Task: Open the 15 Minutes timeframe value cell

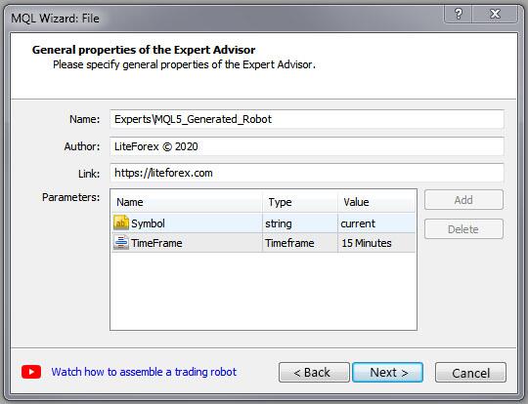Action: [376, 243]
